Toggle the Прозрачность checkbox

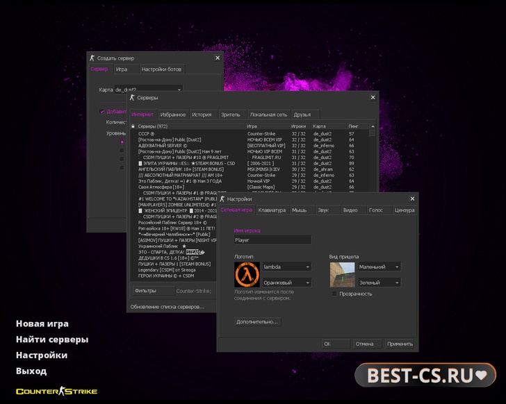(x=334, y=294)
